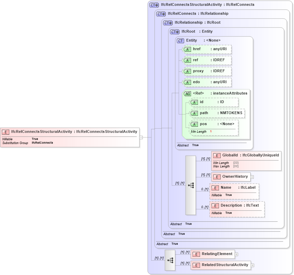Click the CT icon on the Entity box
This screenshot has width=294, height=275.
point(180,40)
